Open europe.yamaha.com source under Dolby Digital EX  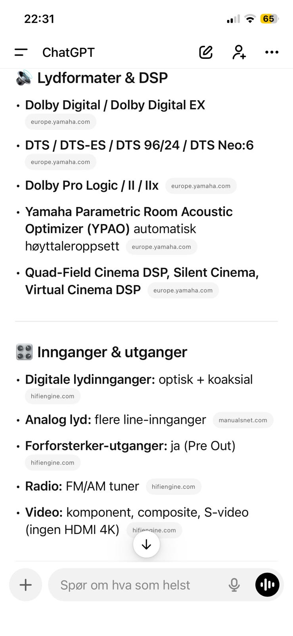(x=60, y=122)
